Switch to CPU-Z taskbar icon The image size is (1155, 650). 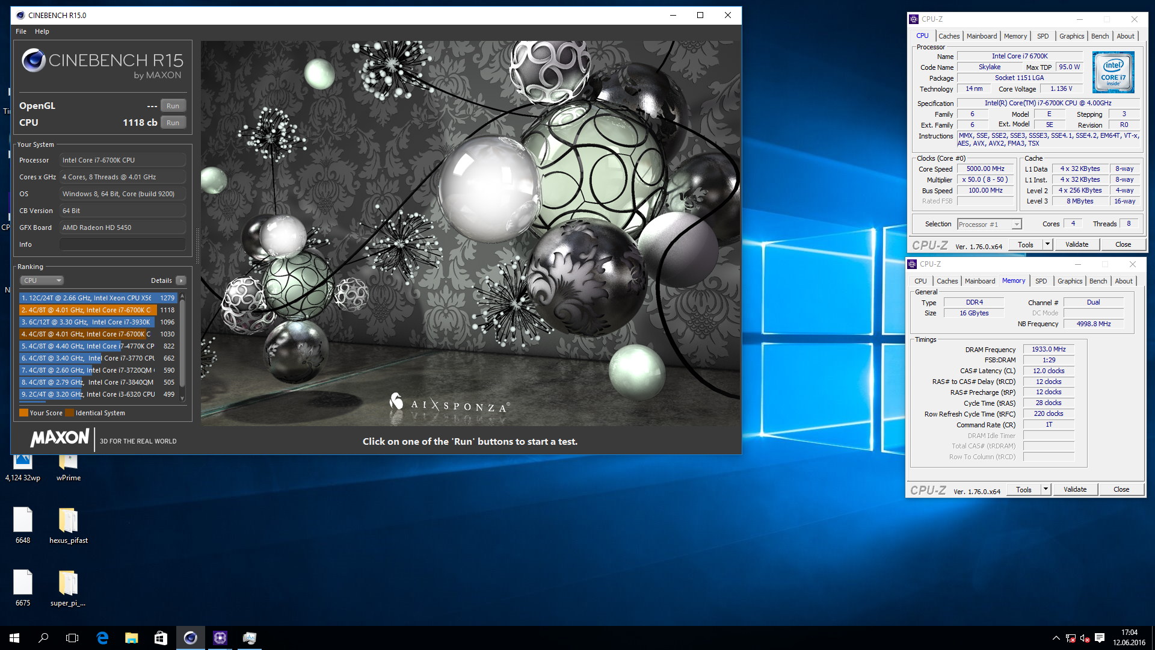click(x=220, y=638)
